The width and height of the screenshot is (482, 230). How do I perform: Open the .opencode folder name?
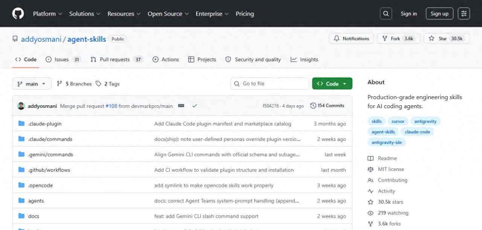tap(40, 185)
